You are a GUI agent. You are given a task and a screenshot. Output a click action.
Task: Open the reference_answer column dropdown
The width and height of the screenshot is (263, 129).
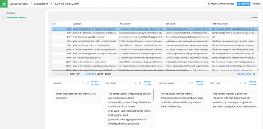[174, 83]
